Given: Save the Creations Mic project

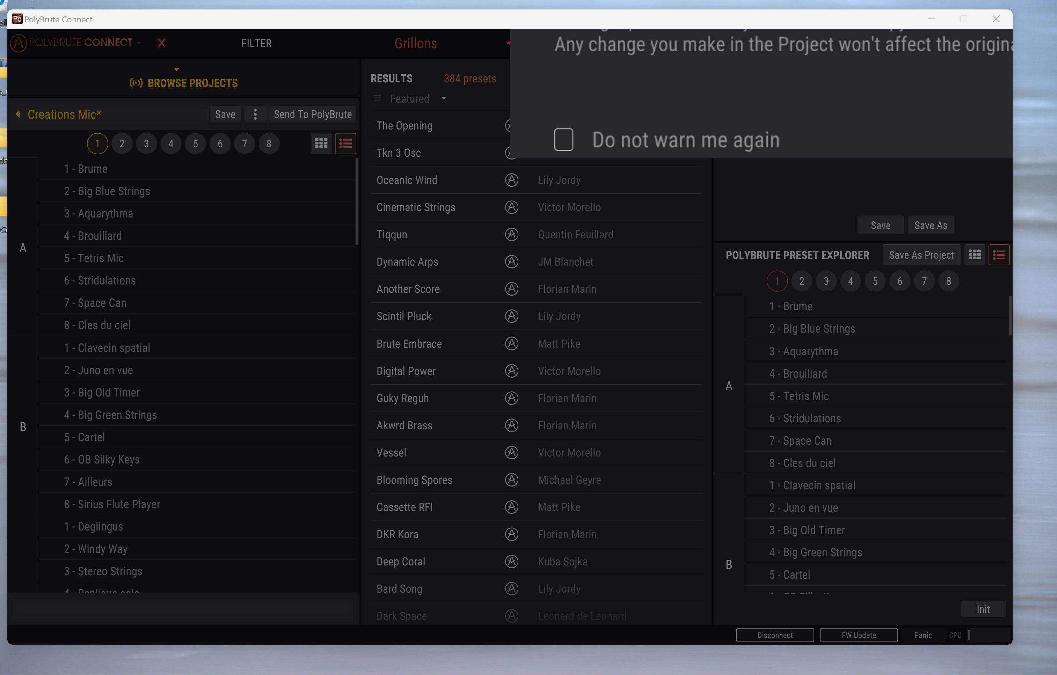Looking at the screenshot, I should [225, 114].
